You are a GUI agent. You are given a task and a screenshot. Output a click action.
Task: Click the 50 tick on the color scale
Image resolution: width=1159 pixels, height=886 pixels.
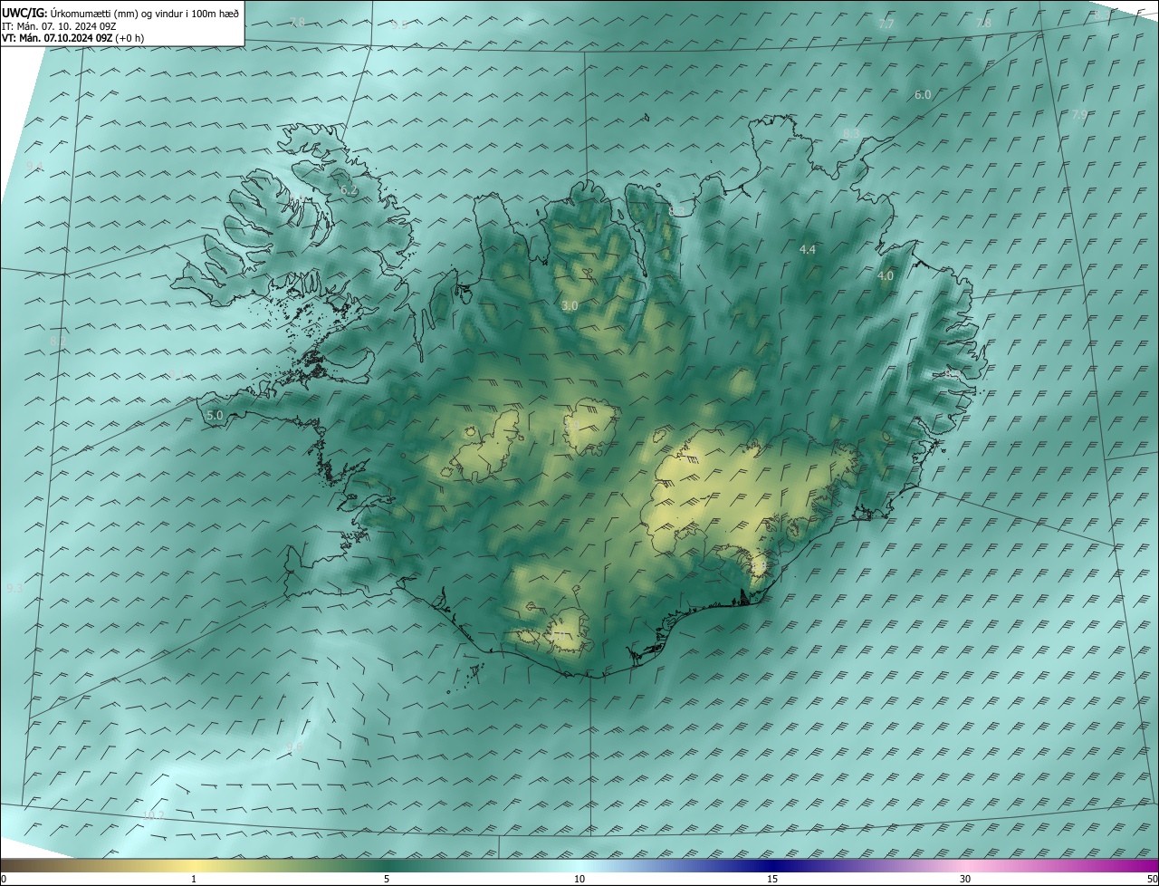1152,879
